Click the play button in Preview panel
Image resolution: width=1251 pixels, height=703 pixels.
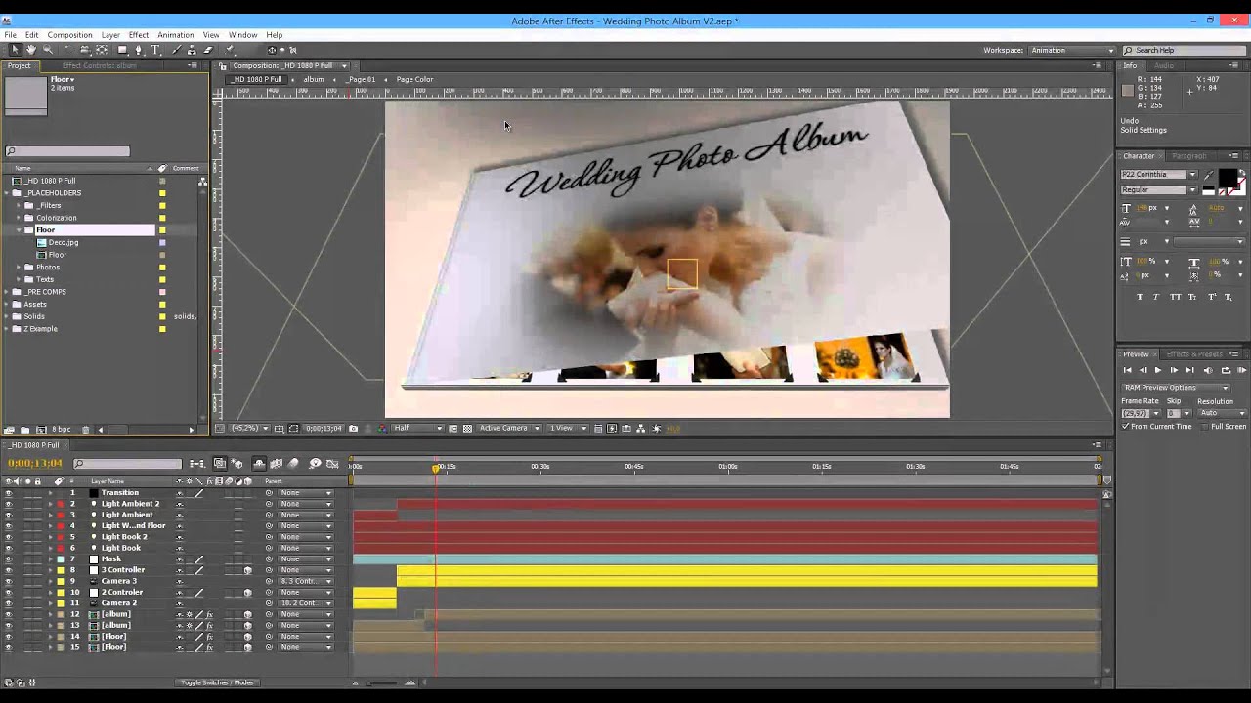point(1158,370)
